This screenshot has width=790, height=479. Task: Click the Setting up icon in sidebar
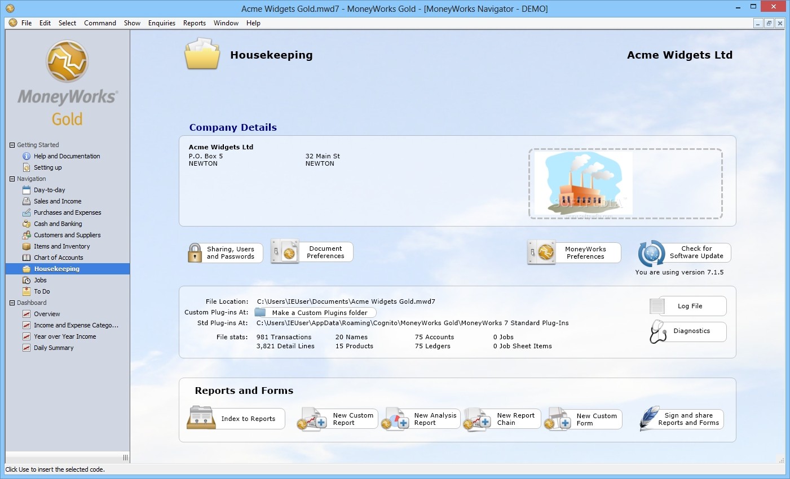27,167
